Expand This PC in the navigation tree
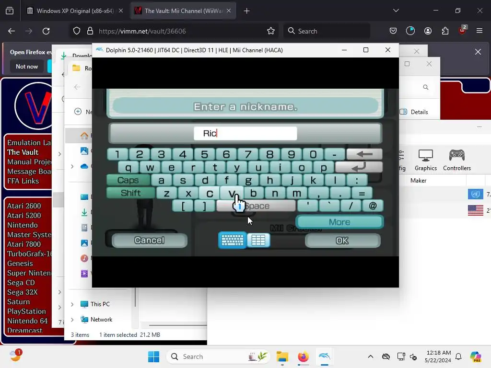Viewport: 491px width, 368px height. tap(72, 304)
